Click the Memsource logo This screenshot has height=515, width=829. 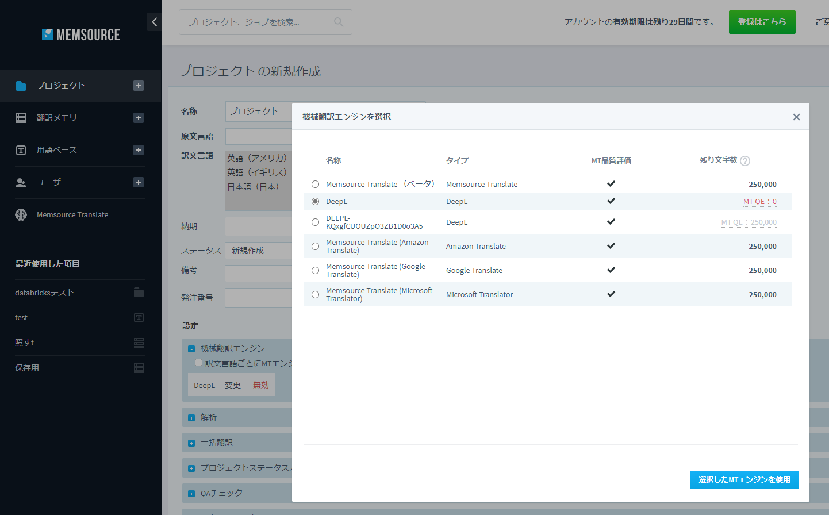pos(81,34)
